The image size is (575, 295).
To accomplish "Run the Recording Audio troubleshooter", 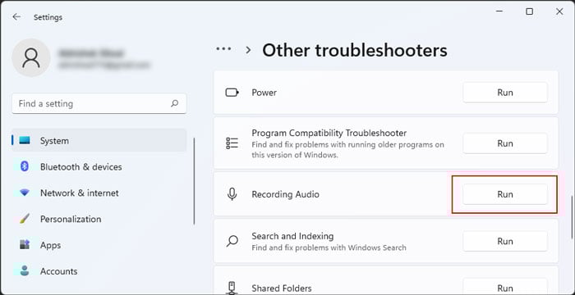I will [x=505, y=194].
